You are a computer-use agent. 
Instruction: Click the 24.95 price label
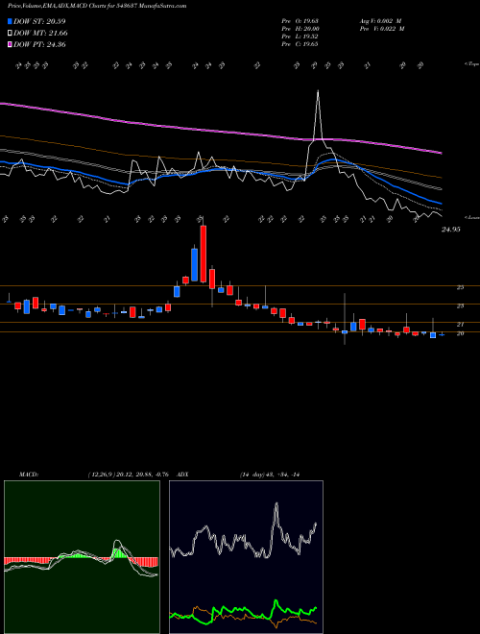coord(451,230)
